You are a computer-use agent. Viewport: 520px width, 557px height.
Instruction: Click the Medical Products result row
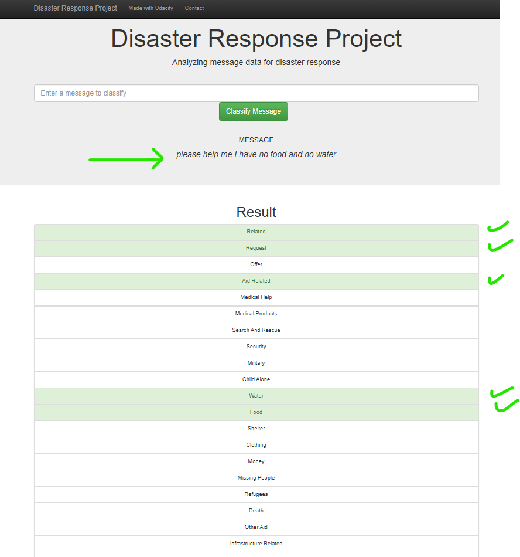(256, 314)
